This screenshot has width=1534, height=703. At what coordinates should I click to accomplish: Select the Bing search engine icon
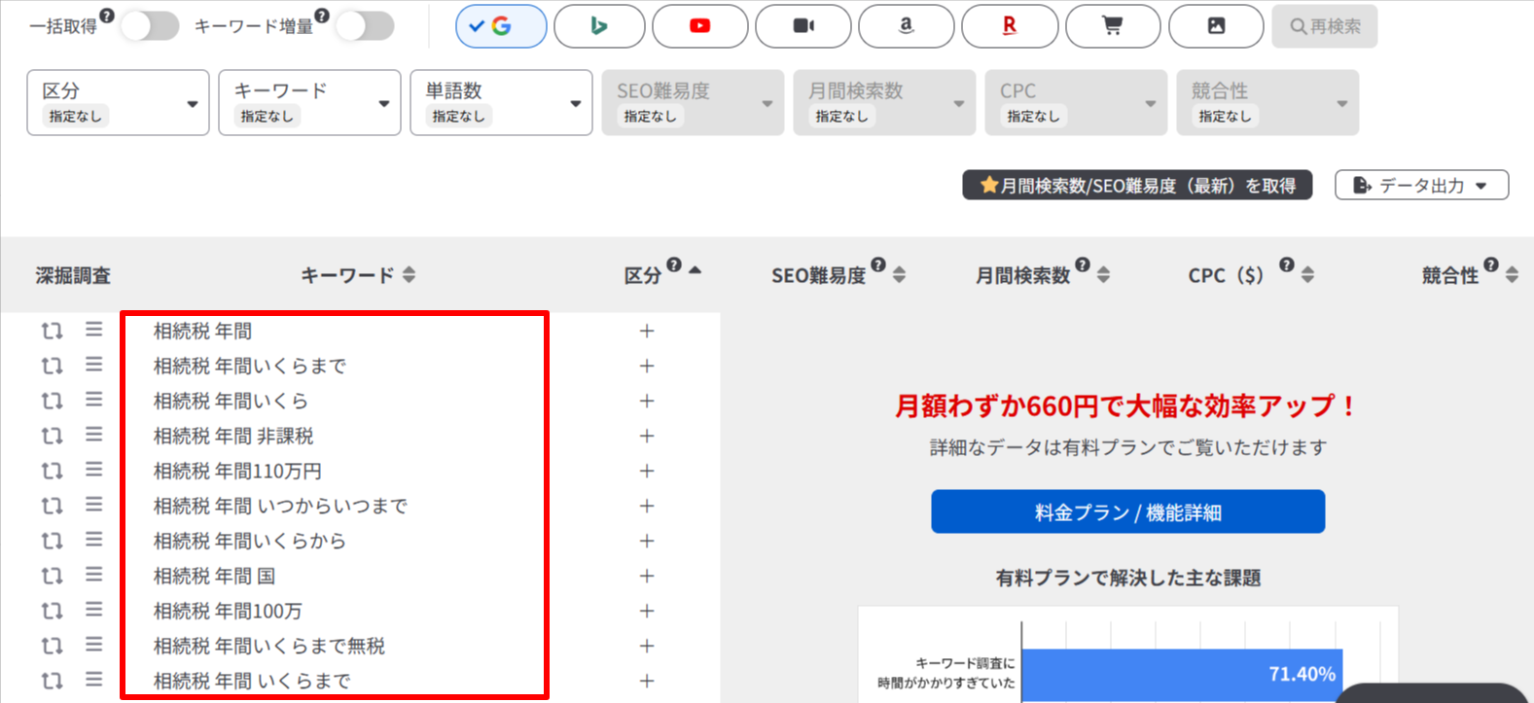click(x=599, y=26)
